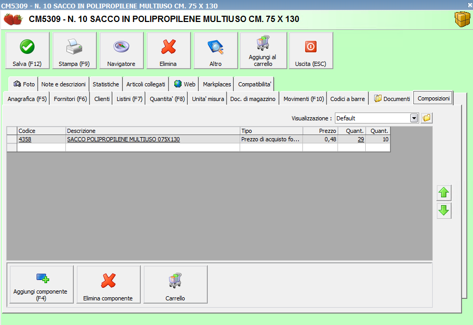Click the code link 4358
This screenshot has height=325, width=473.
click(25, 139)
